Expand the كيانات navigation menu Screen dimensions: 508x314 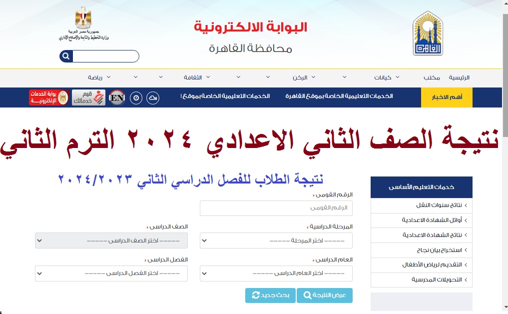[x=387, y=77]
